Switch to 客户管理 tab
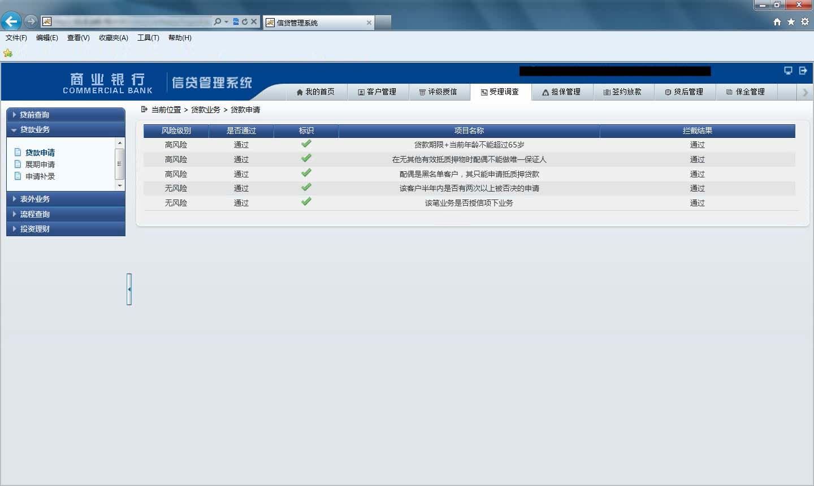 coord(377,92)
